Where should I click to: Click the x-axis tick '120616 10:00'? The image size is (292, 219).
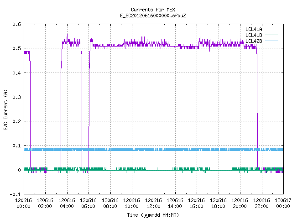(x=132, y=203)
